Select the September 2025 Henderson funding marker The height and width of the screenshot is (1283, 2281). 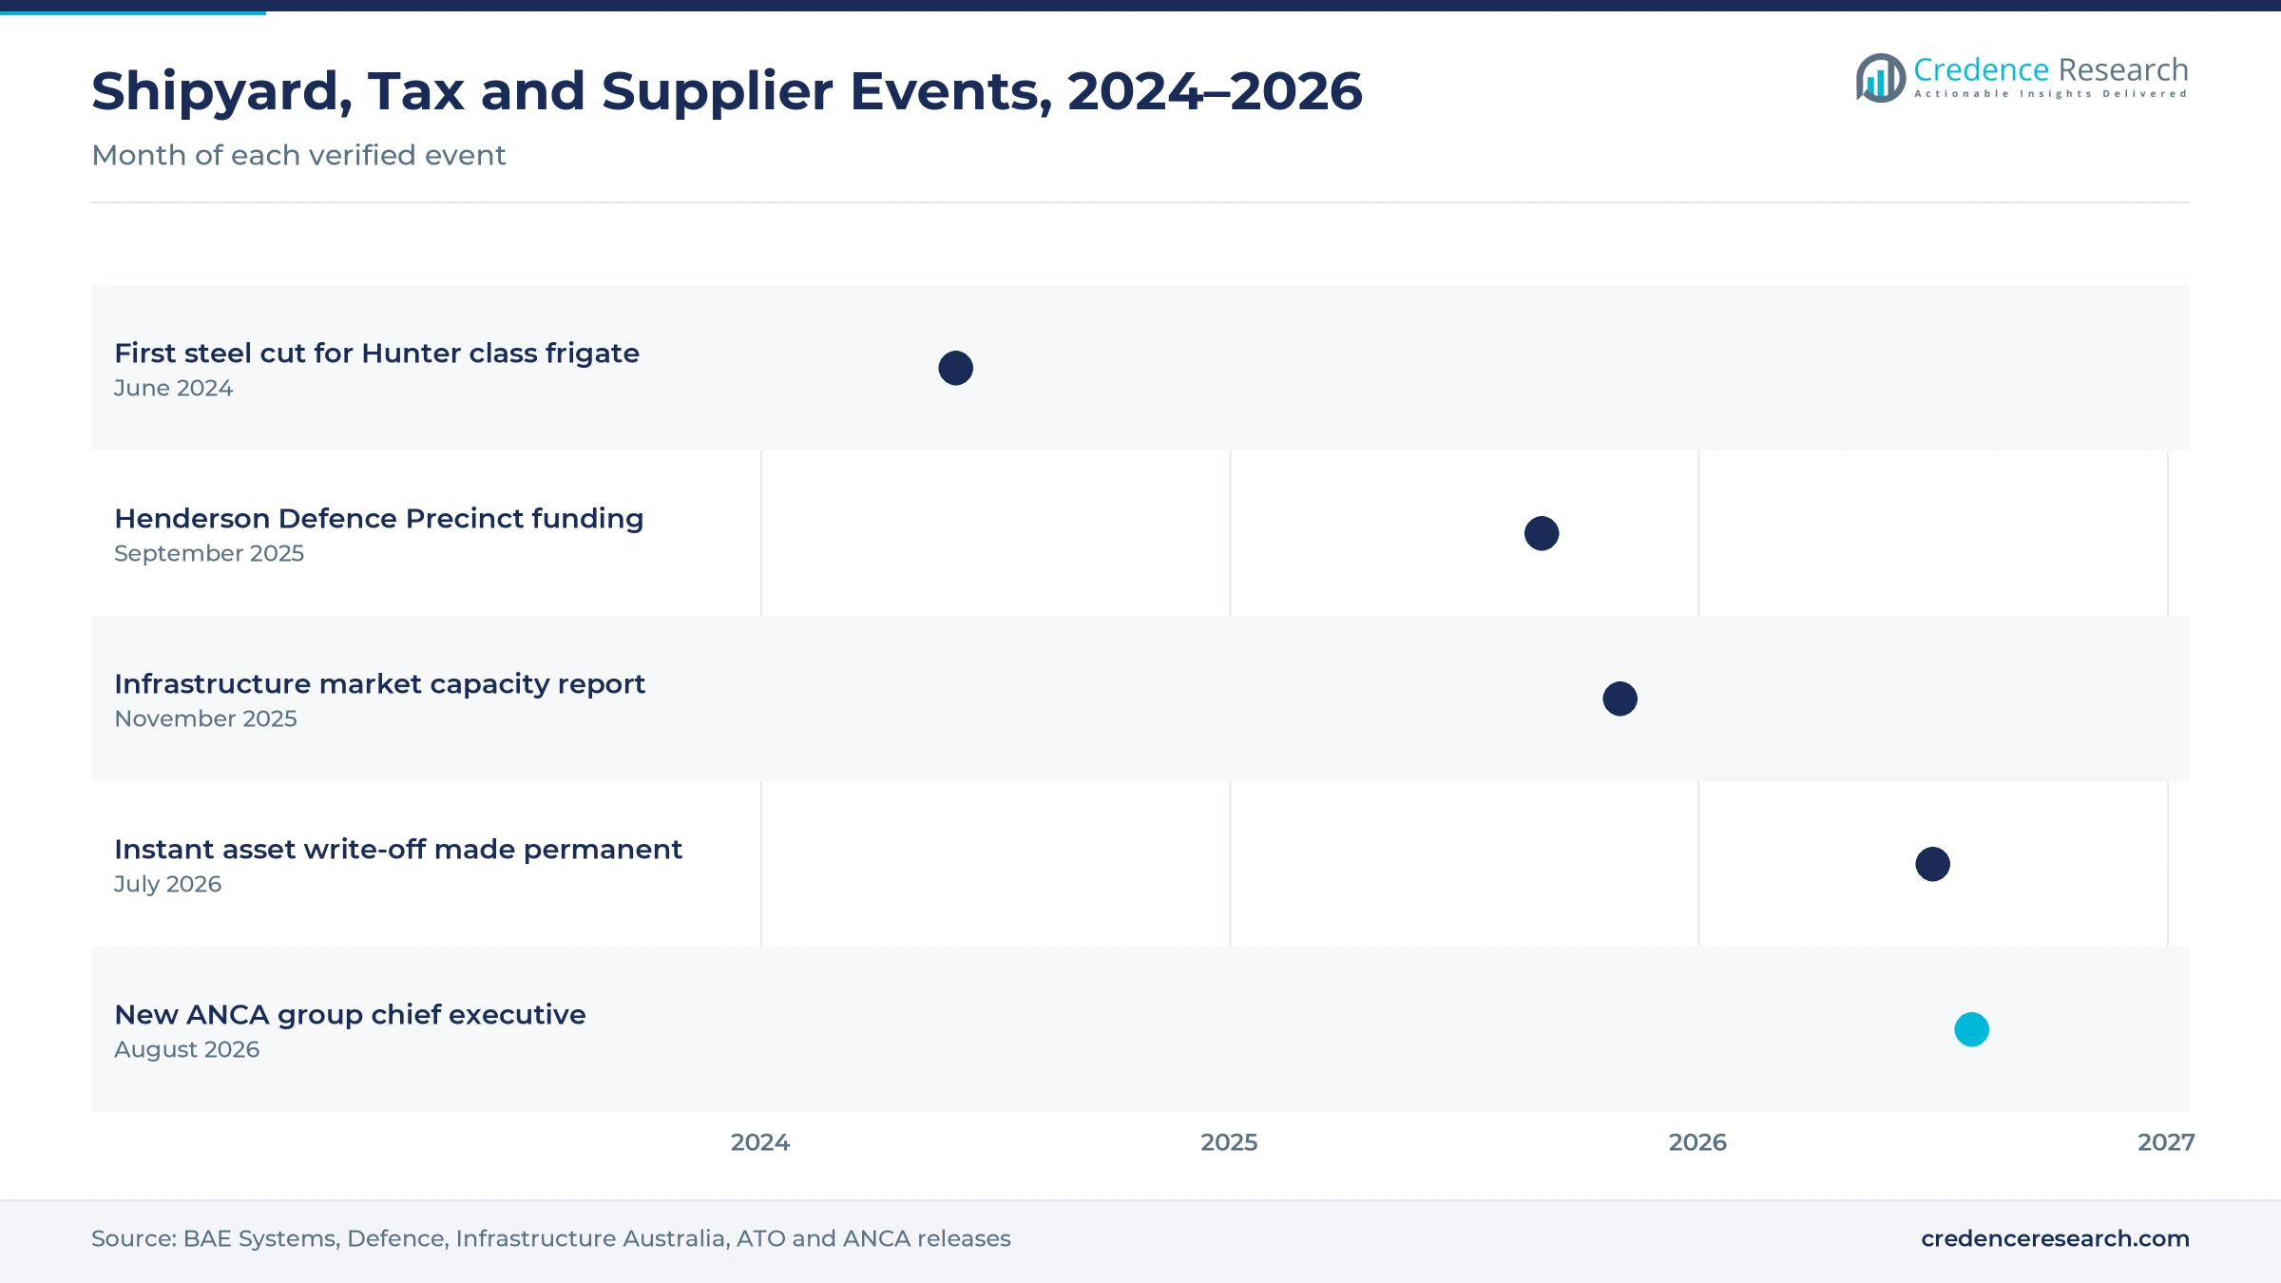pyautogui.click(x=1542, y=533)
